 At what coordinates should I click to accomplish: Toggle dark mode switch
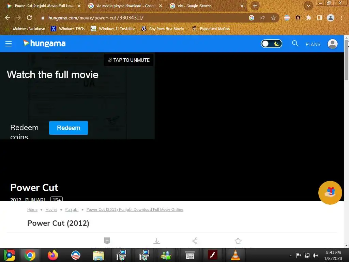(x=271, y=44)
